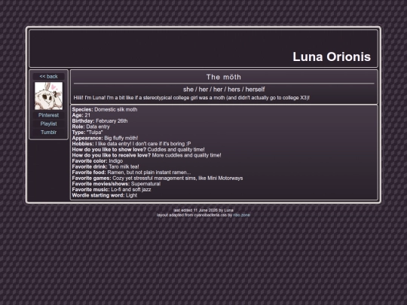This screenshot has width=407, height=305.
Task: Click the 'Favorite movies/shows: Supernatural' line
Action: click(116, 184)
